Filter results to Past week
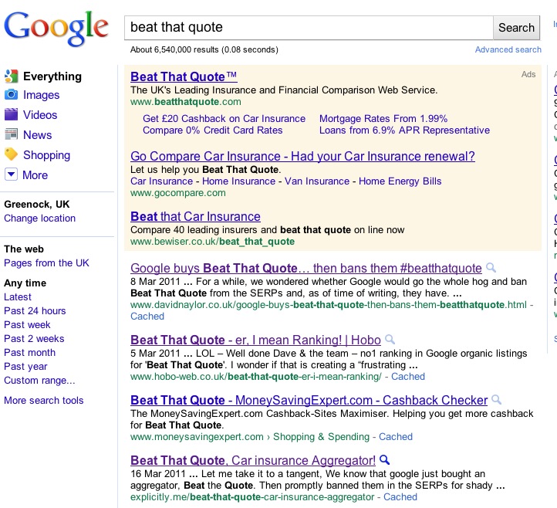 click(x=27, y=324)
